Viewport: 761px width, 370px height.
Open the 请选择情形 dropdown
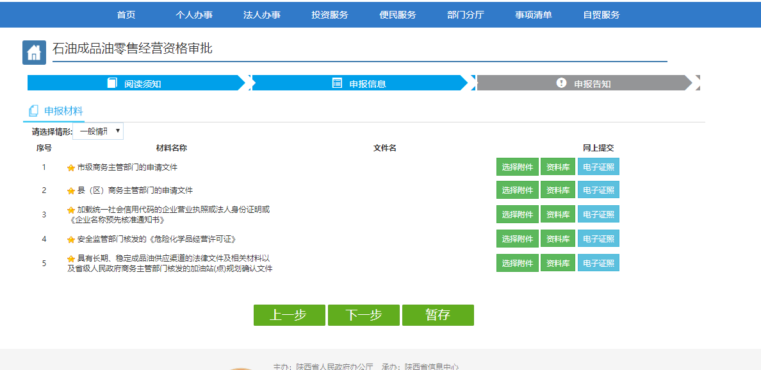(x=98, y=131)
